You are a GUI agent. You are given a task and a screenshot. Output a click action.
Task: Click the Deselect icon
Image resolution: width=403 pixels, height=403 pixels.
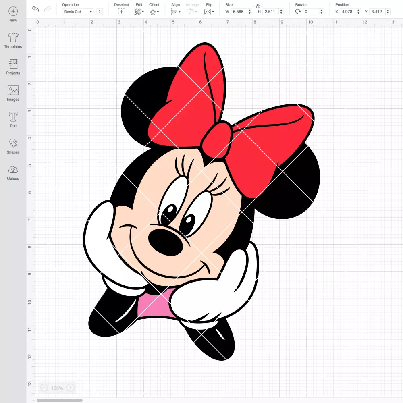point(121,12)
